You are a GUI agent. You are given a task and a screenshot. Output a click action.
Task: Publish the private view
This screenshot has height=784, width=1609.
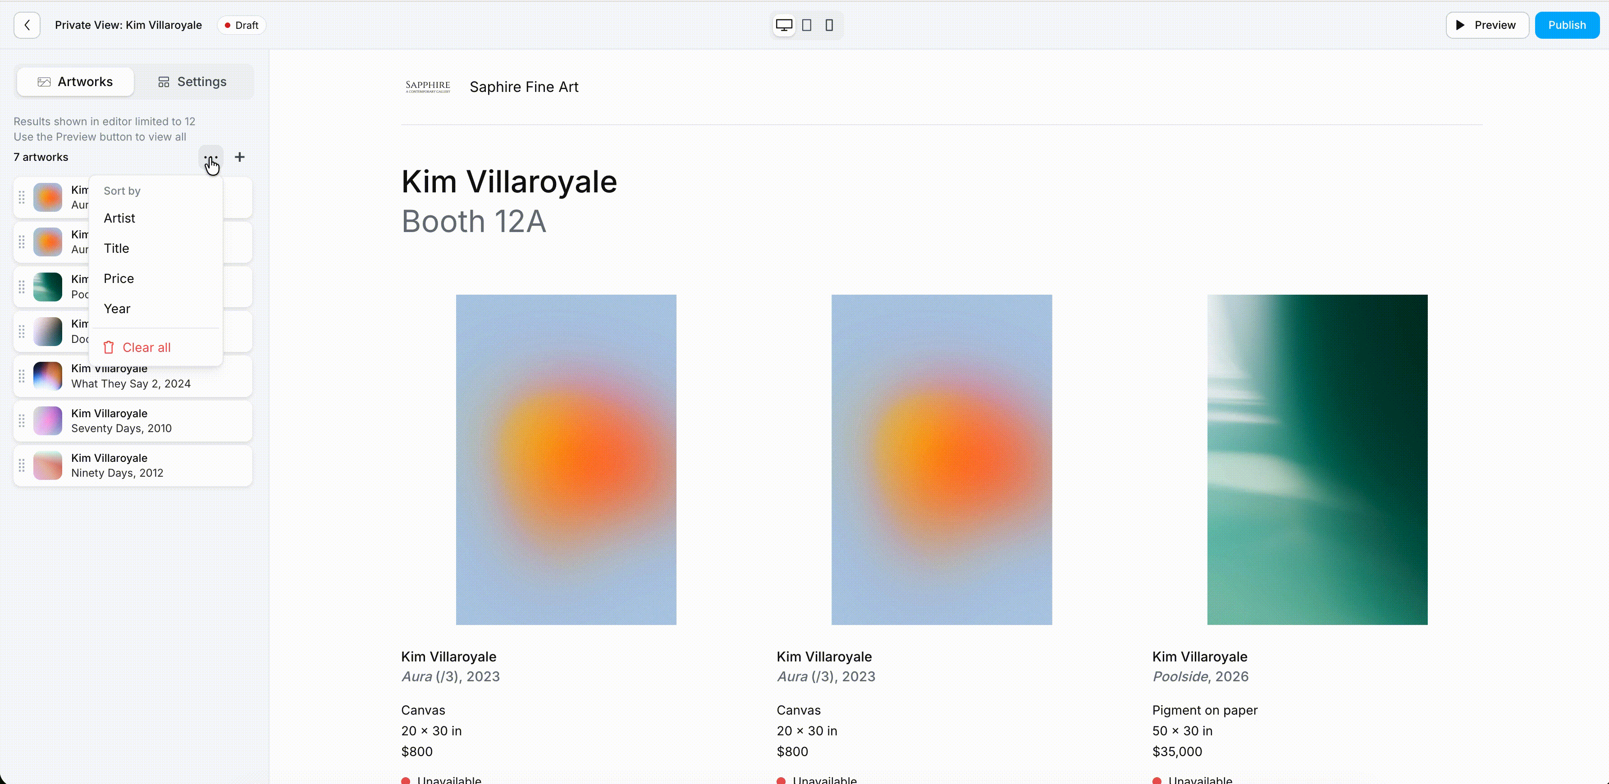coord(1567,25)
